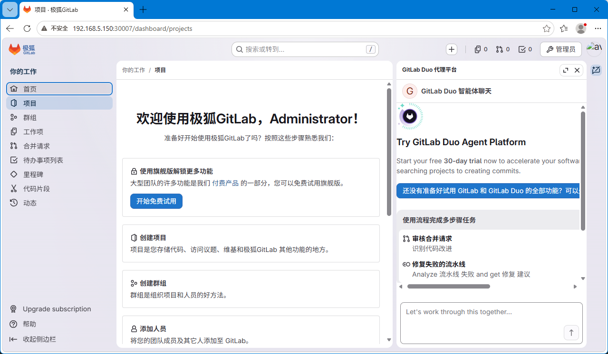Click the search or go to field

point(305,49)
